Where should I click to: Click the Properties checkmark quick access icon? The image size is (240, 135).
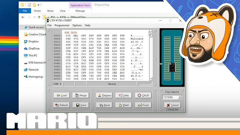(29, 5)
